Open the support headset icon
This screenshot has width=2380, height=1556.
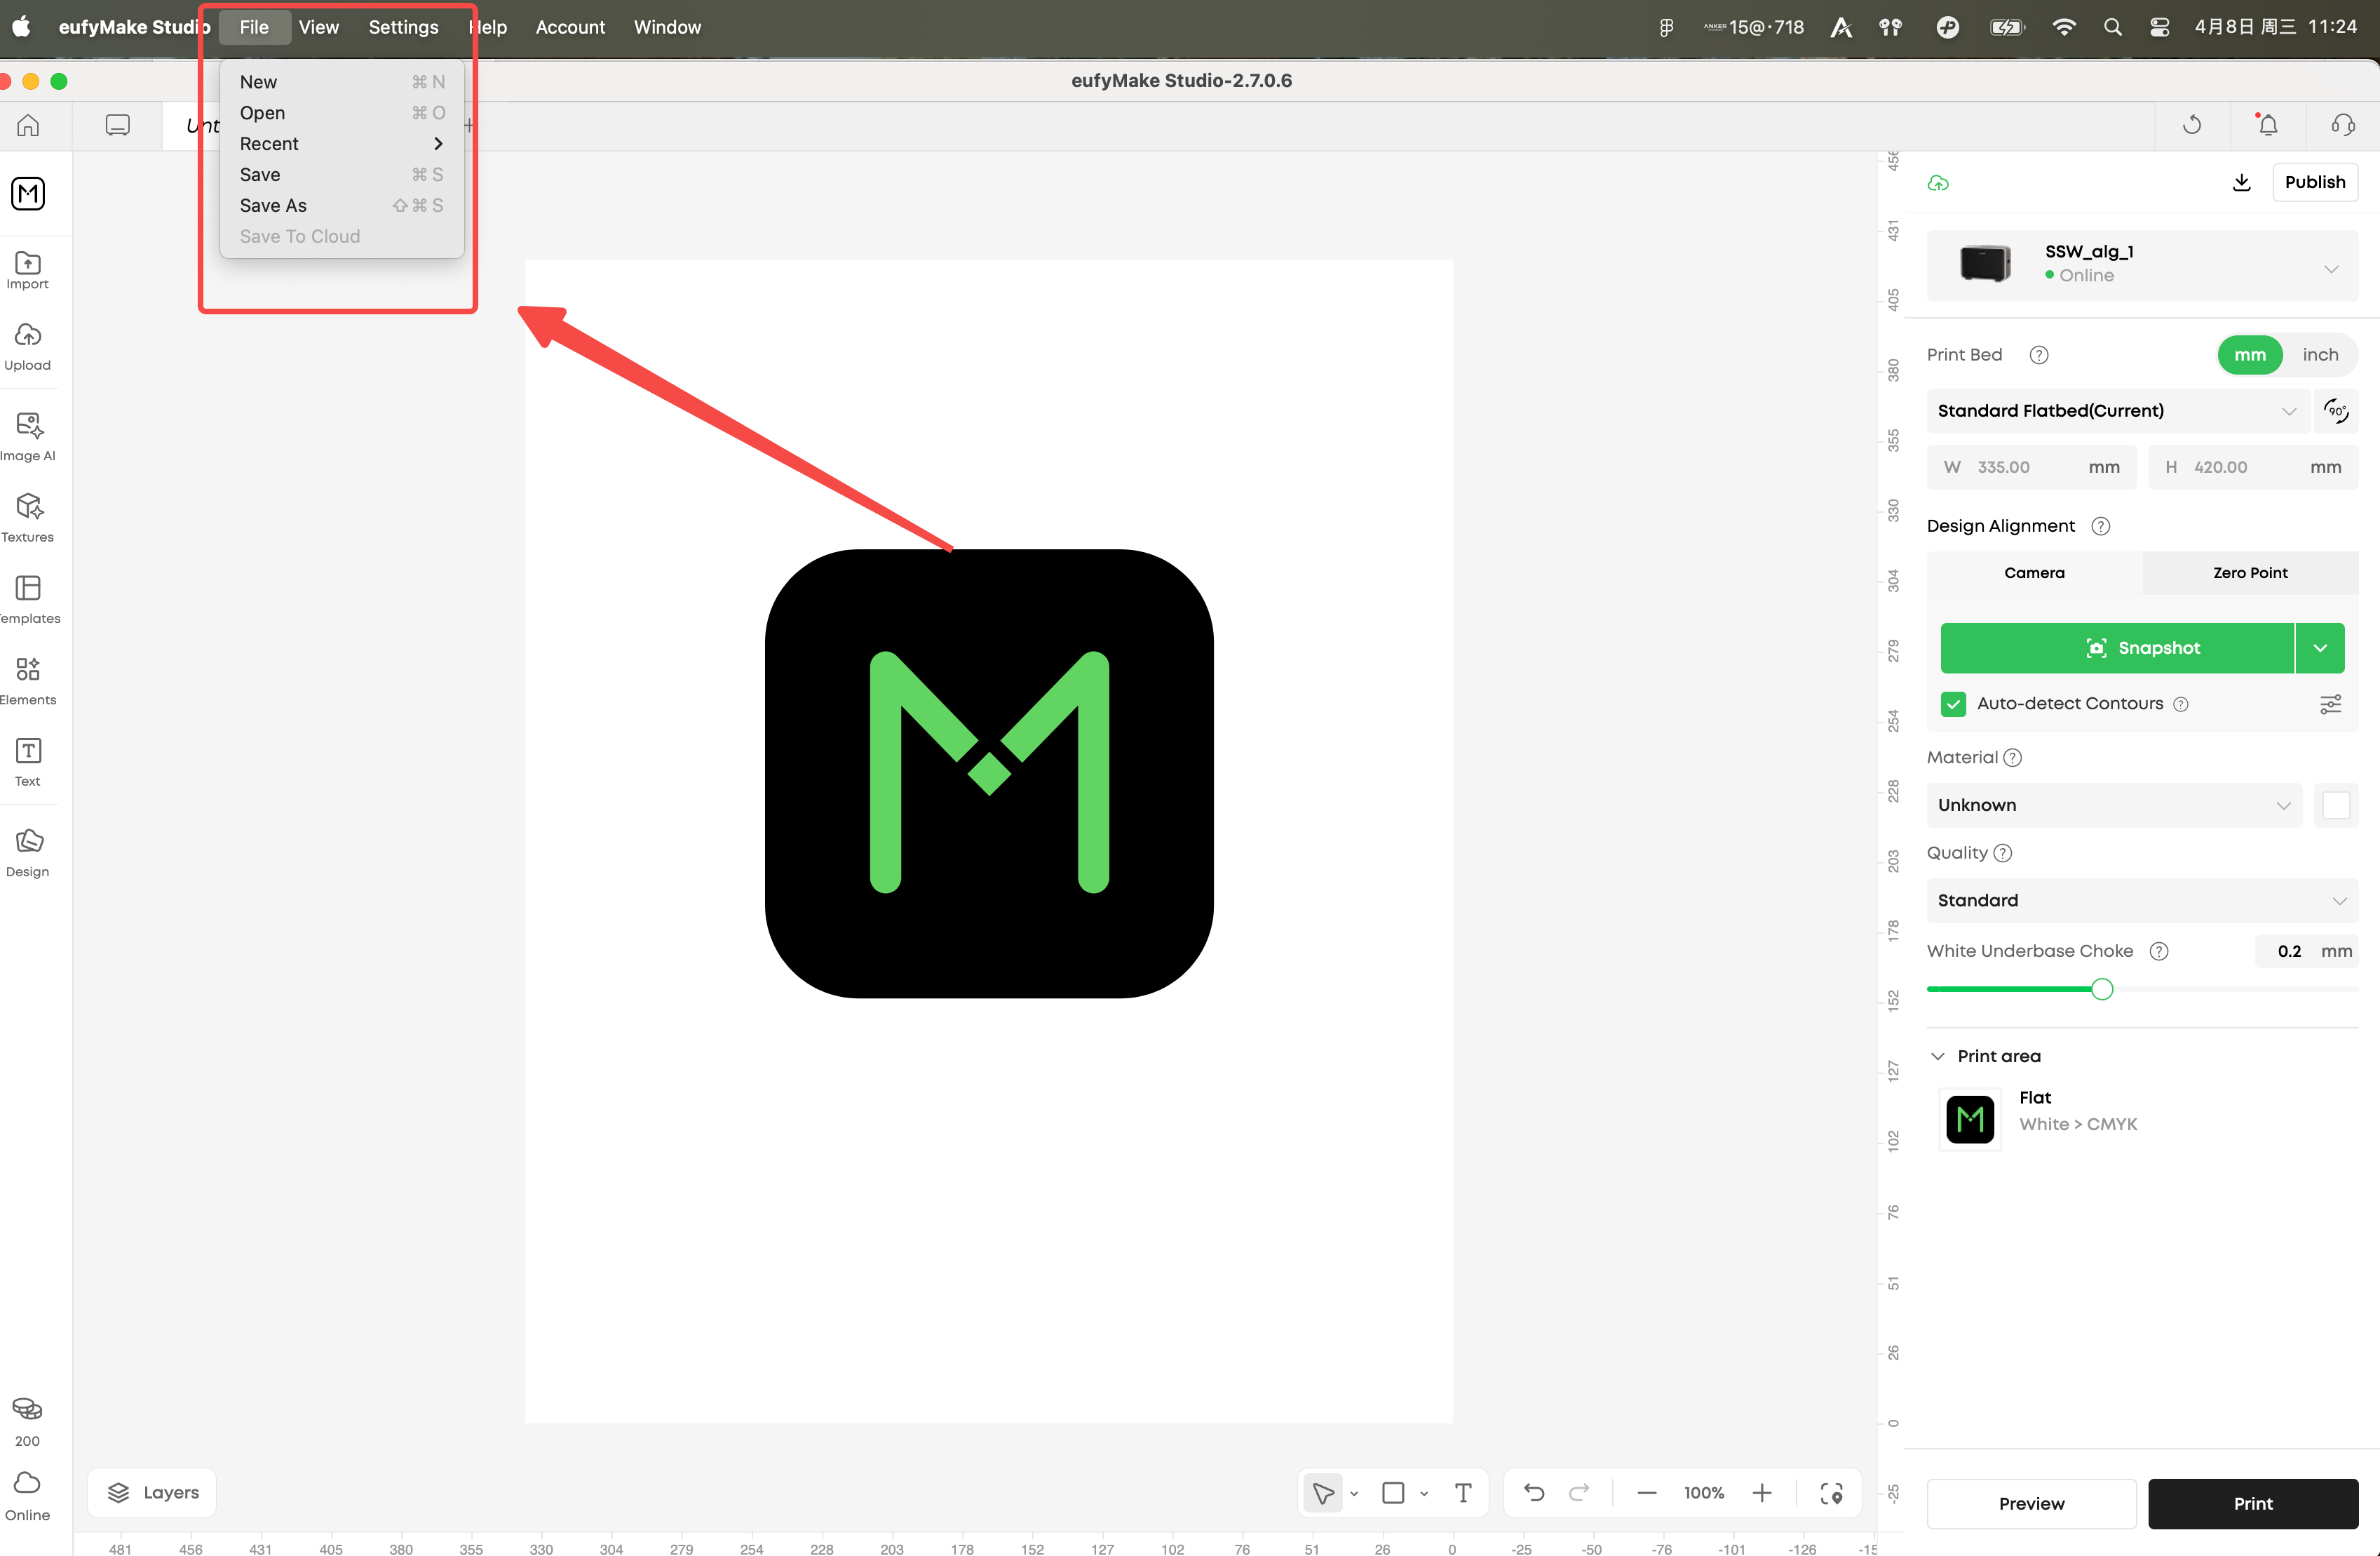click(2343, 125)
